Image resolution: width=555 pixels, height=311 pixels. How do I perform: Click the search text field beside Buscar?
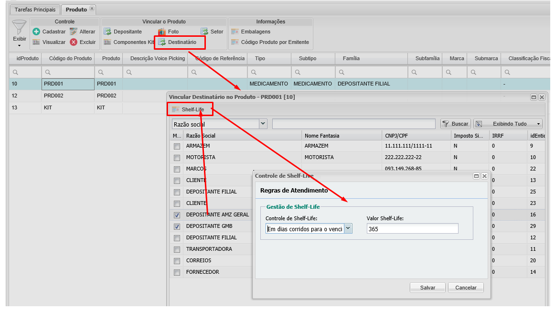[353, 124]
